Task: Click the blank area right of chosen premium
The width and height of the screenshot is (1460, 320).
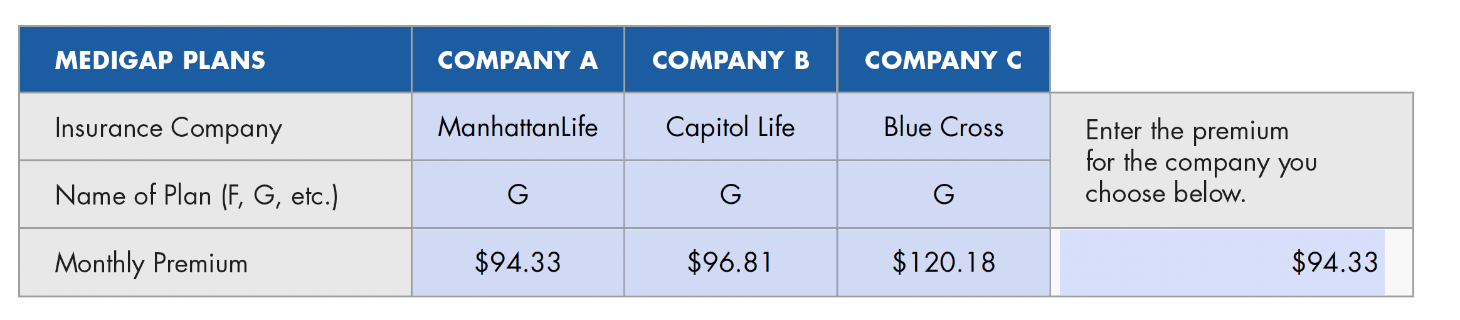Action: tap(1398, 262)
